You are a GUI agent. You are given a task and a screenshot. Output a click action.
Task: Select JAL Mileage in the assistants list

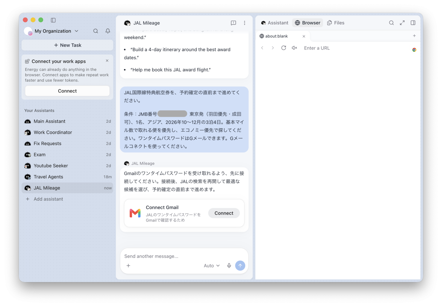point(67,188)
